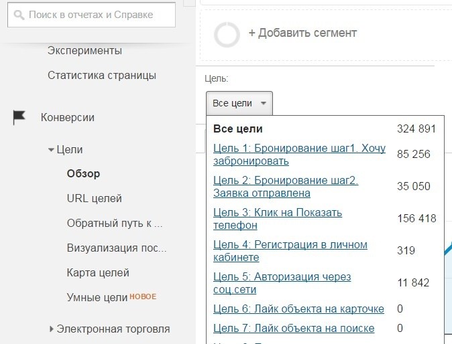Image resolution: width=452 pixels, height=344 pixels.
Task: Open Визуализация последовательностей report
Action: click(117, 248)
